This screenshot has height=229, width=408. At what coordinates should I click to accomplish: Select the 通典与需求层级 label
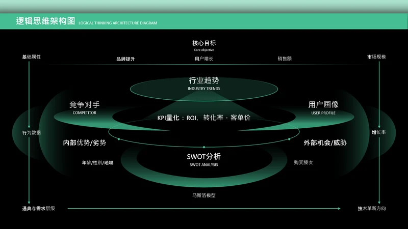tap(39, 209)
